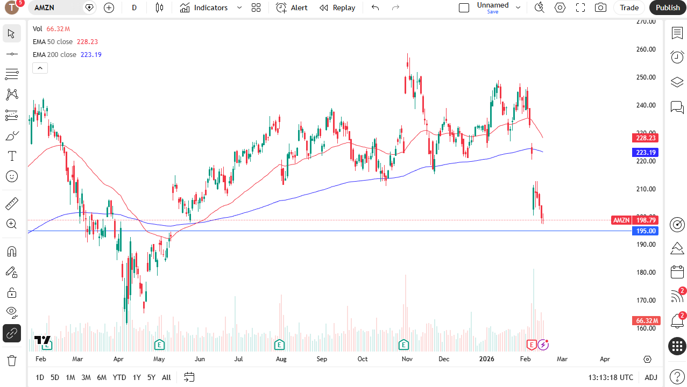Image resolution: width=687 pixels, height=387 pixels.
Task: Open the target screener icon
Action: click(x=677, y=224)
